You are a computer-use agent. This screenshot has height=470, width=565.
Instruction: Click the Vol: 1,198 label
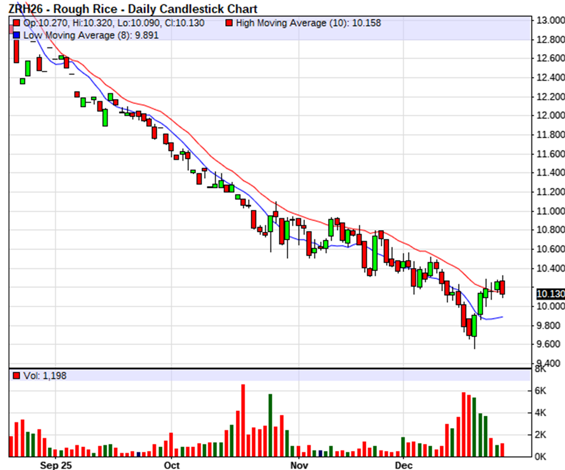click(45, 376)
